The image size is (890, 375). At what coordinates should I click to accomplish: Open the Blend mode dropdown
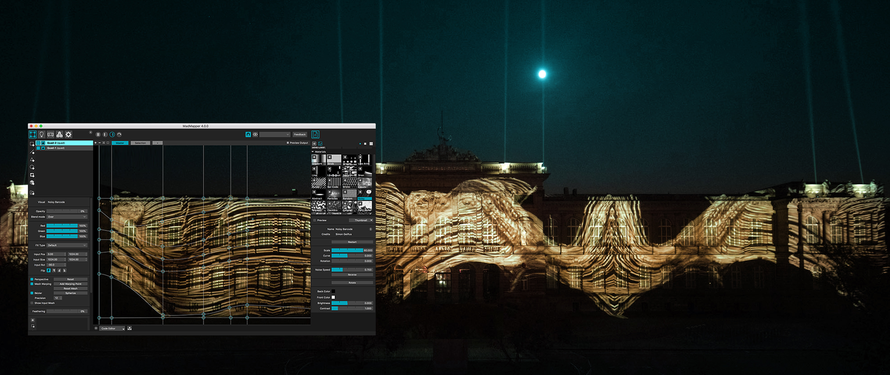tap(67, 217)
